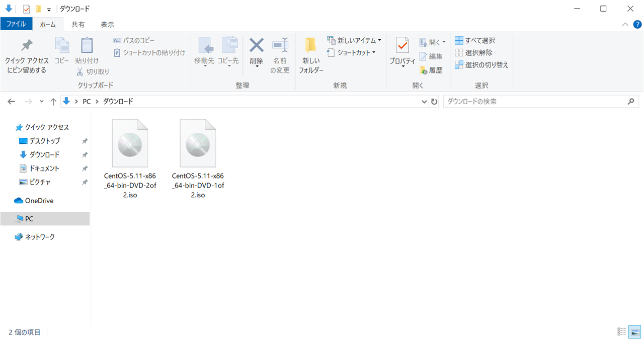Switch to large icons view at bottom right
This screenshot has width=644, height=339.
[634, 331]
